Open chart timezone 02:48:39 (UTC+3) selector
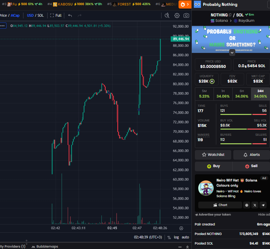The image size is (270, 249). click(148, 237)
